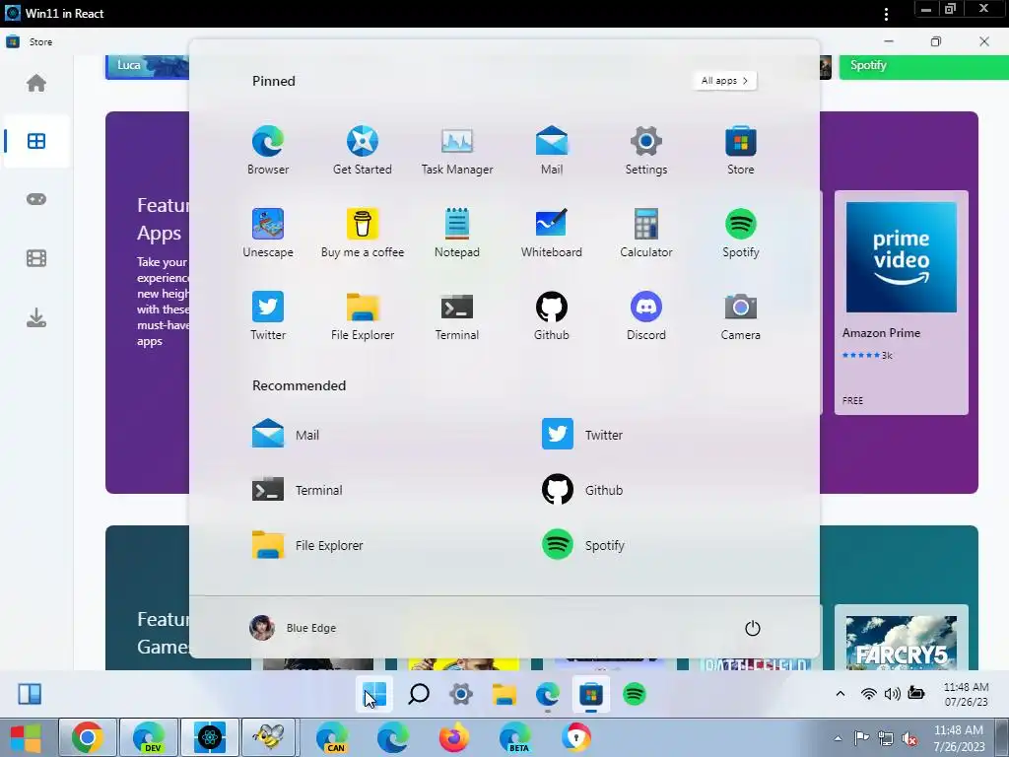
Task: Open Spotify from inner taskbar
Action: click(x=634, y=694)
